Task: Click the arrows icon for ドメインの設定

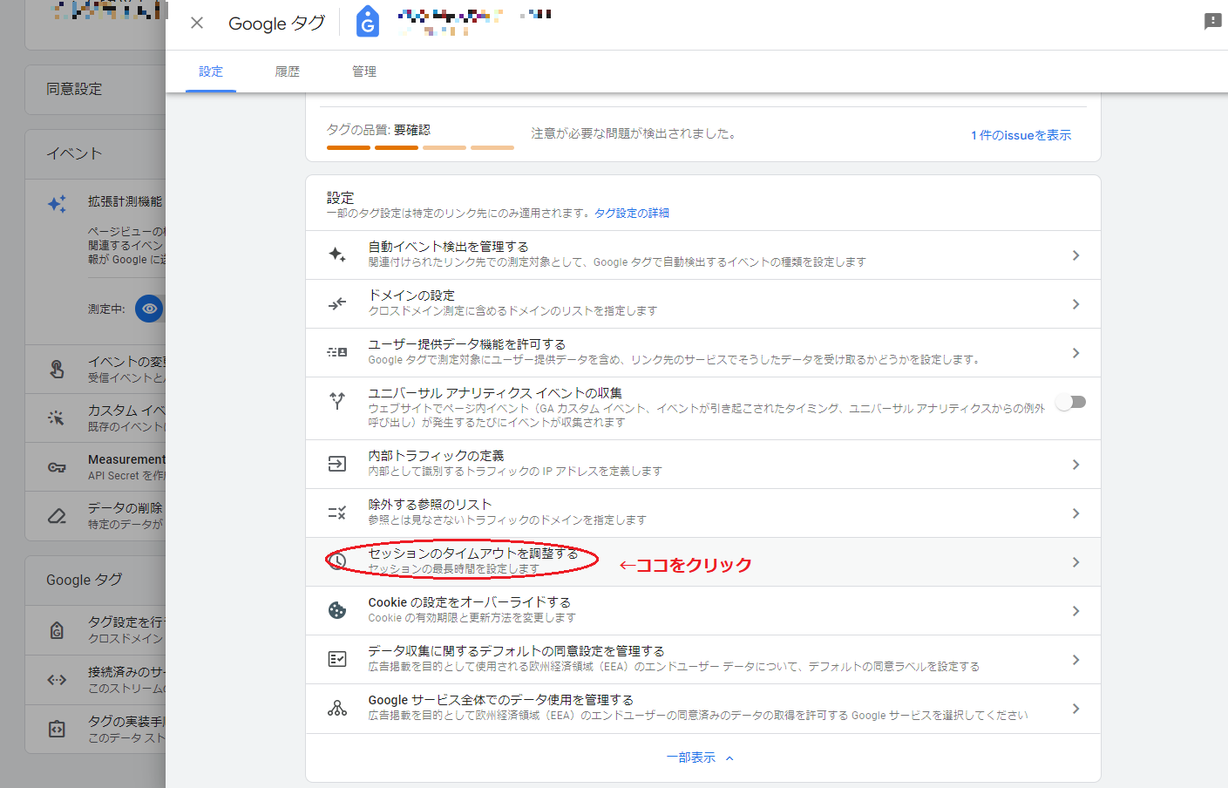Action: pyautogui.click(x=338, y=303)
